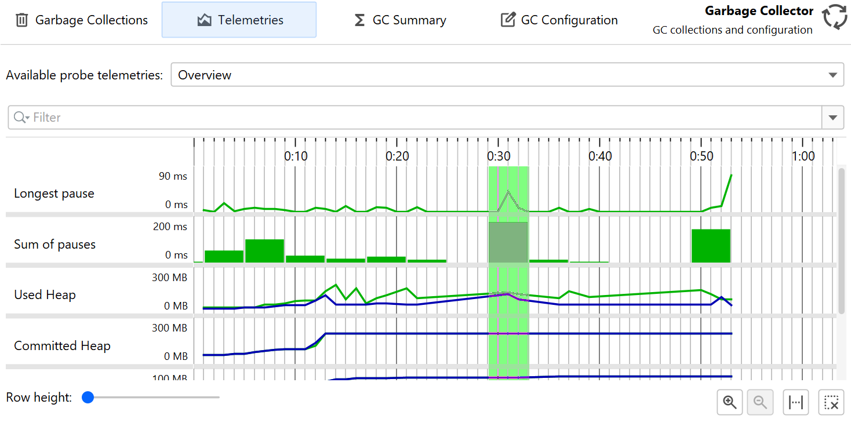This screenshot has height=426, width=851.
Task: Open the GC Configuration tab
Action: point(559,20)
